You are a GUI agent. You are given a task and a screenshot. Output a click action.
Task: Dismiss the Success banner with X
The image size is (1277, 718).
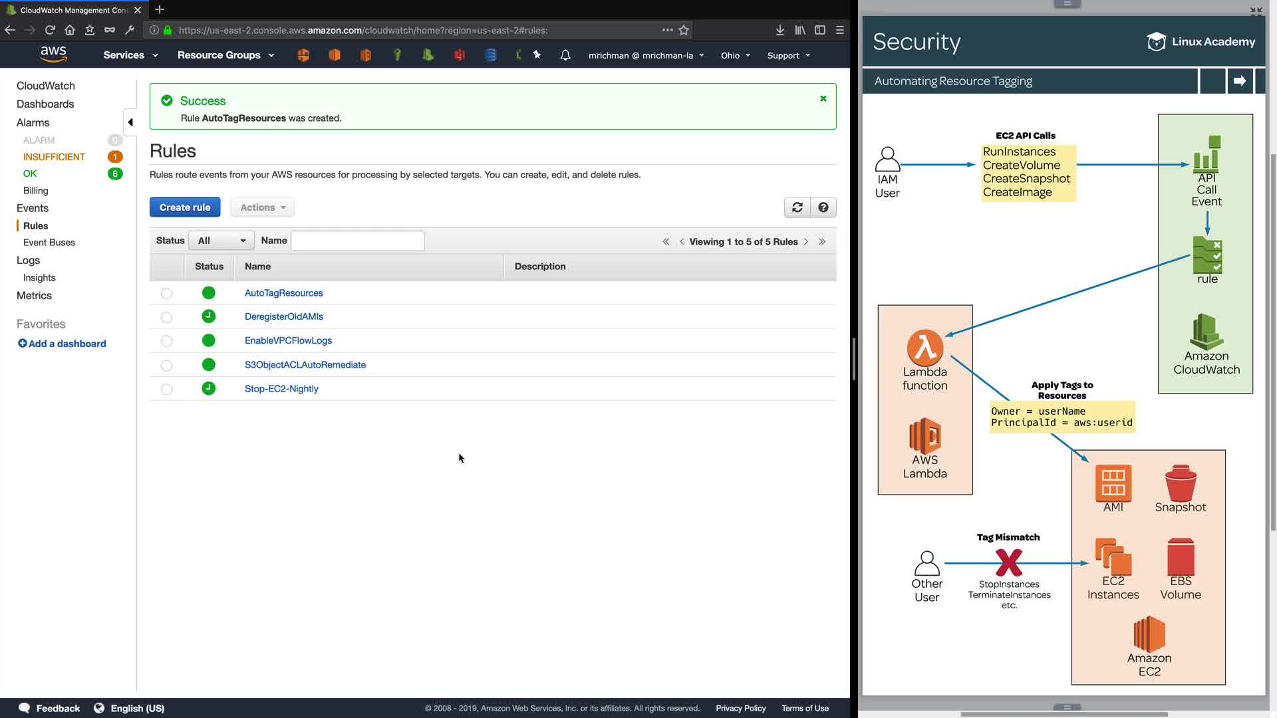823,98
